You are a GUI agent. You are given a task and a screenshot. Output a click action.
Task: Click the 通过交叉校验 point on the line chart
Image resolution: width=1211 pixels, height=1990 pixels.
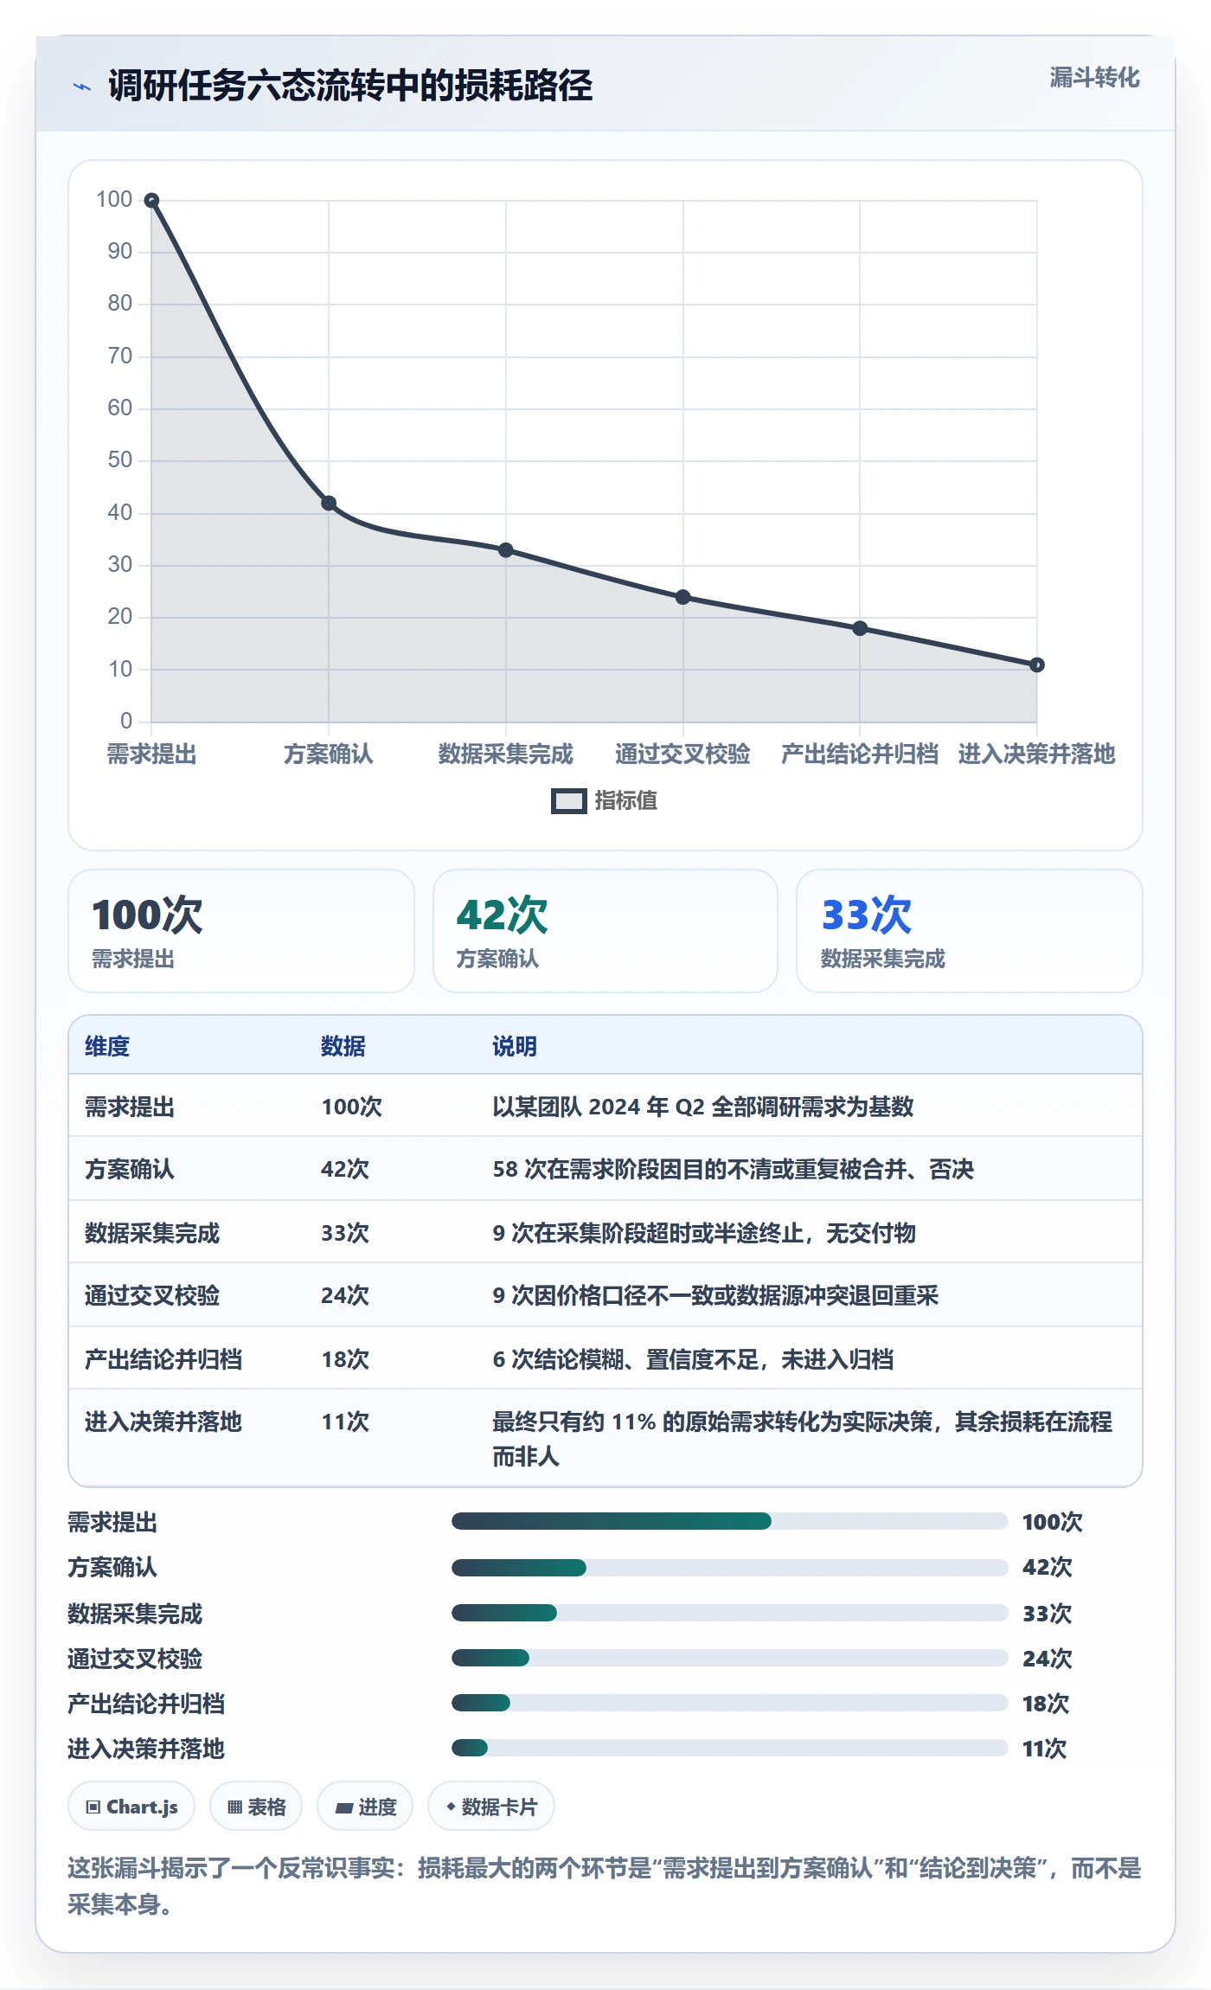(682, 597)
